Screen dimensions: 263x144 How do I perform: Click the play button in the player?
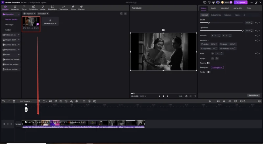163,96
